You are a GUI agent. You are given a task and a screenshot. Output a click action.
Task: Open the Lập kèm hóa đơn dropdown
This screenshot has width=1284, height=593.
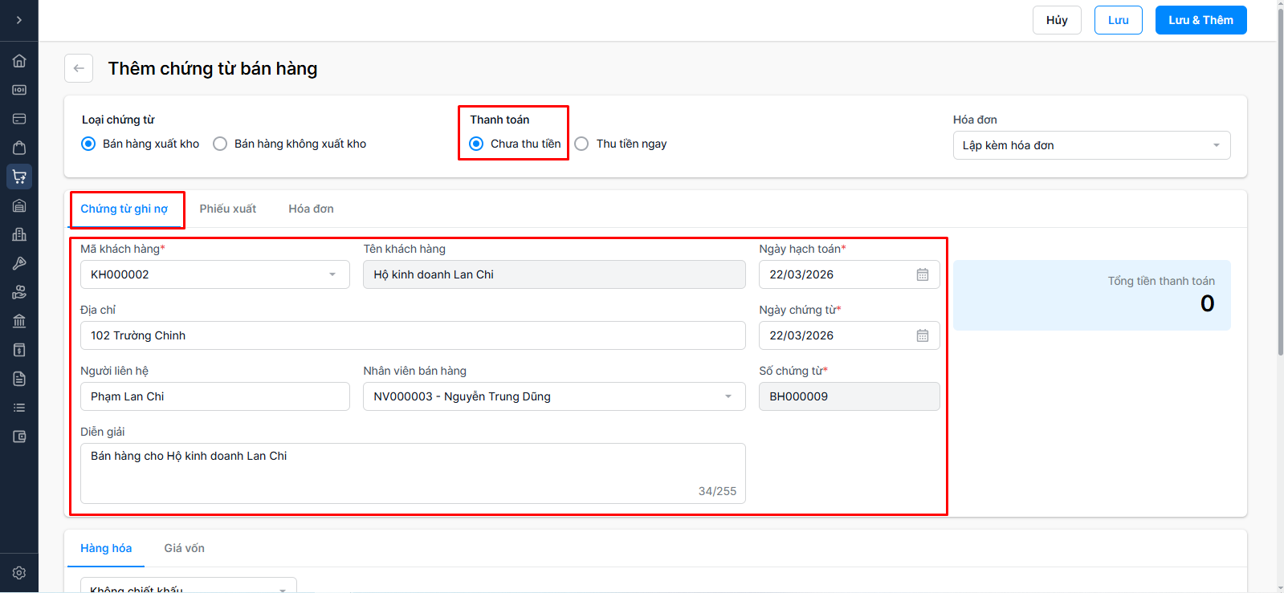pyautogui.click(x=1090, y=145)
